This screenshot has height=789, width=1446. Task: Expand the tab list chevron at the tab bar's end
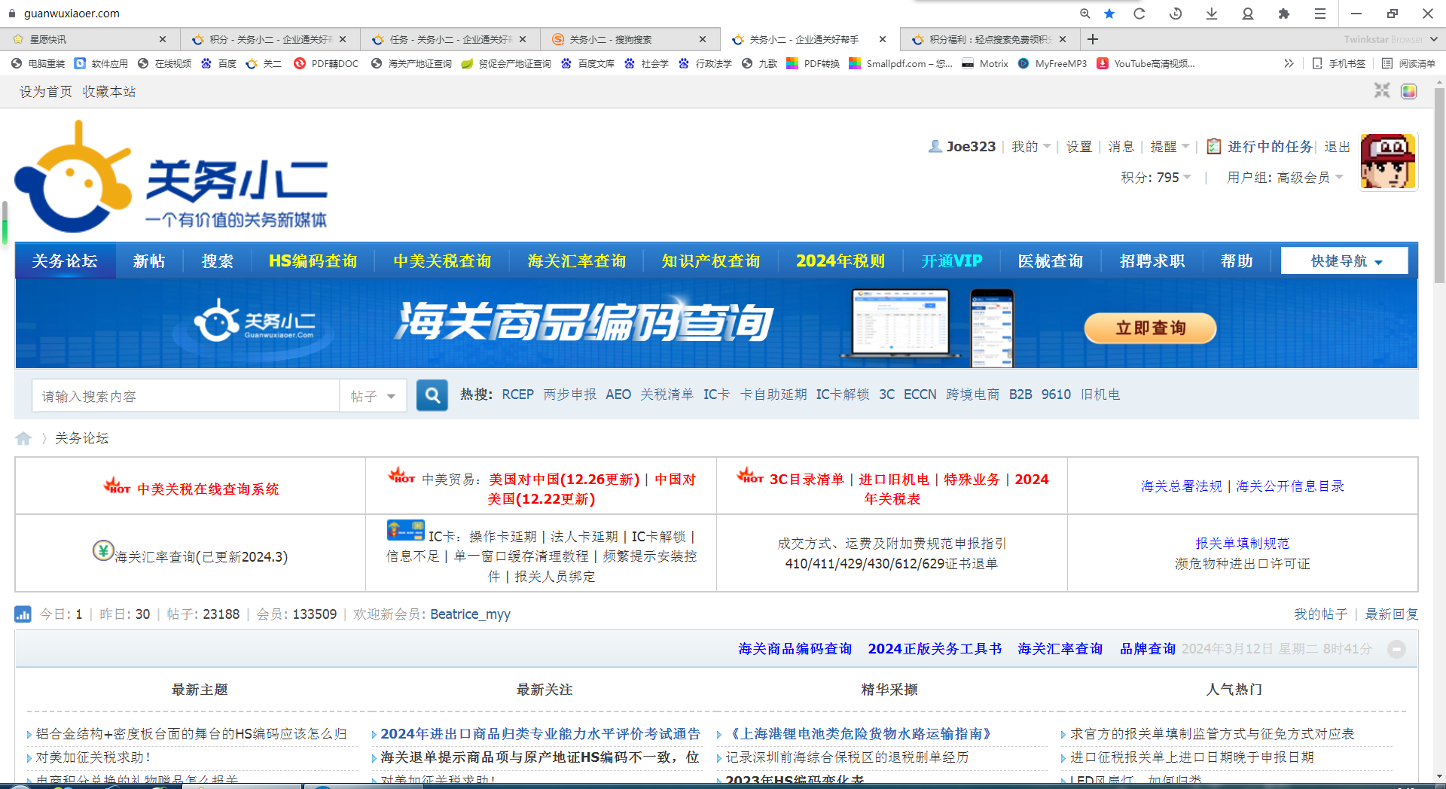[x=1433, y=39]
